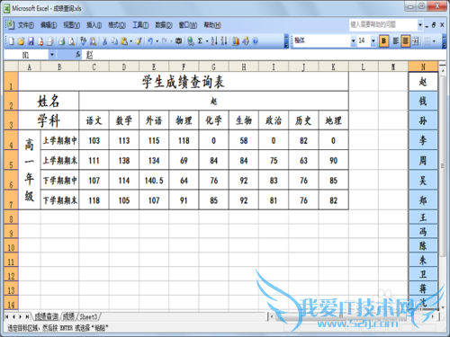This screenshot has height=337, width=450.
Task: Toggle Bold formatting button
Action: click(383, 41)
